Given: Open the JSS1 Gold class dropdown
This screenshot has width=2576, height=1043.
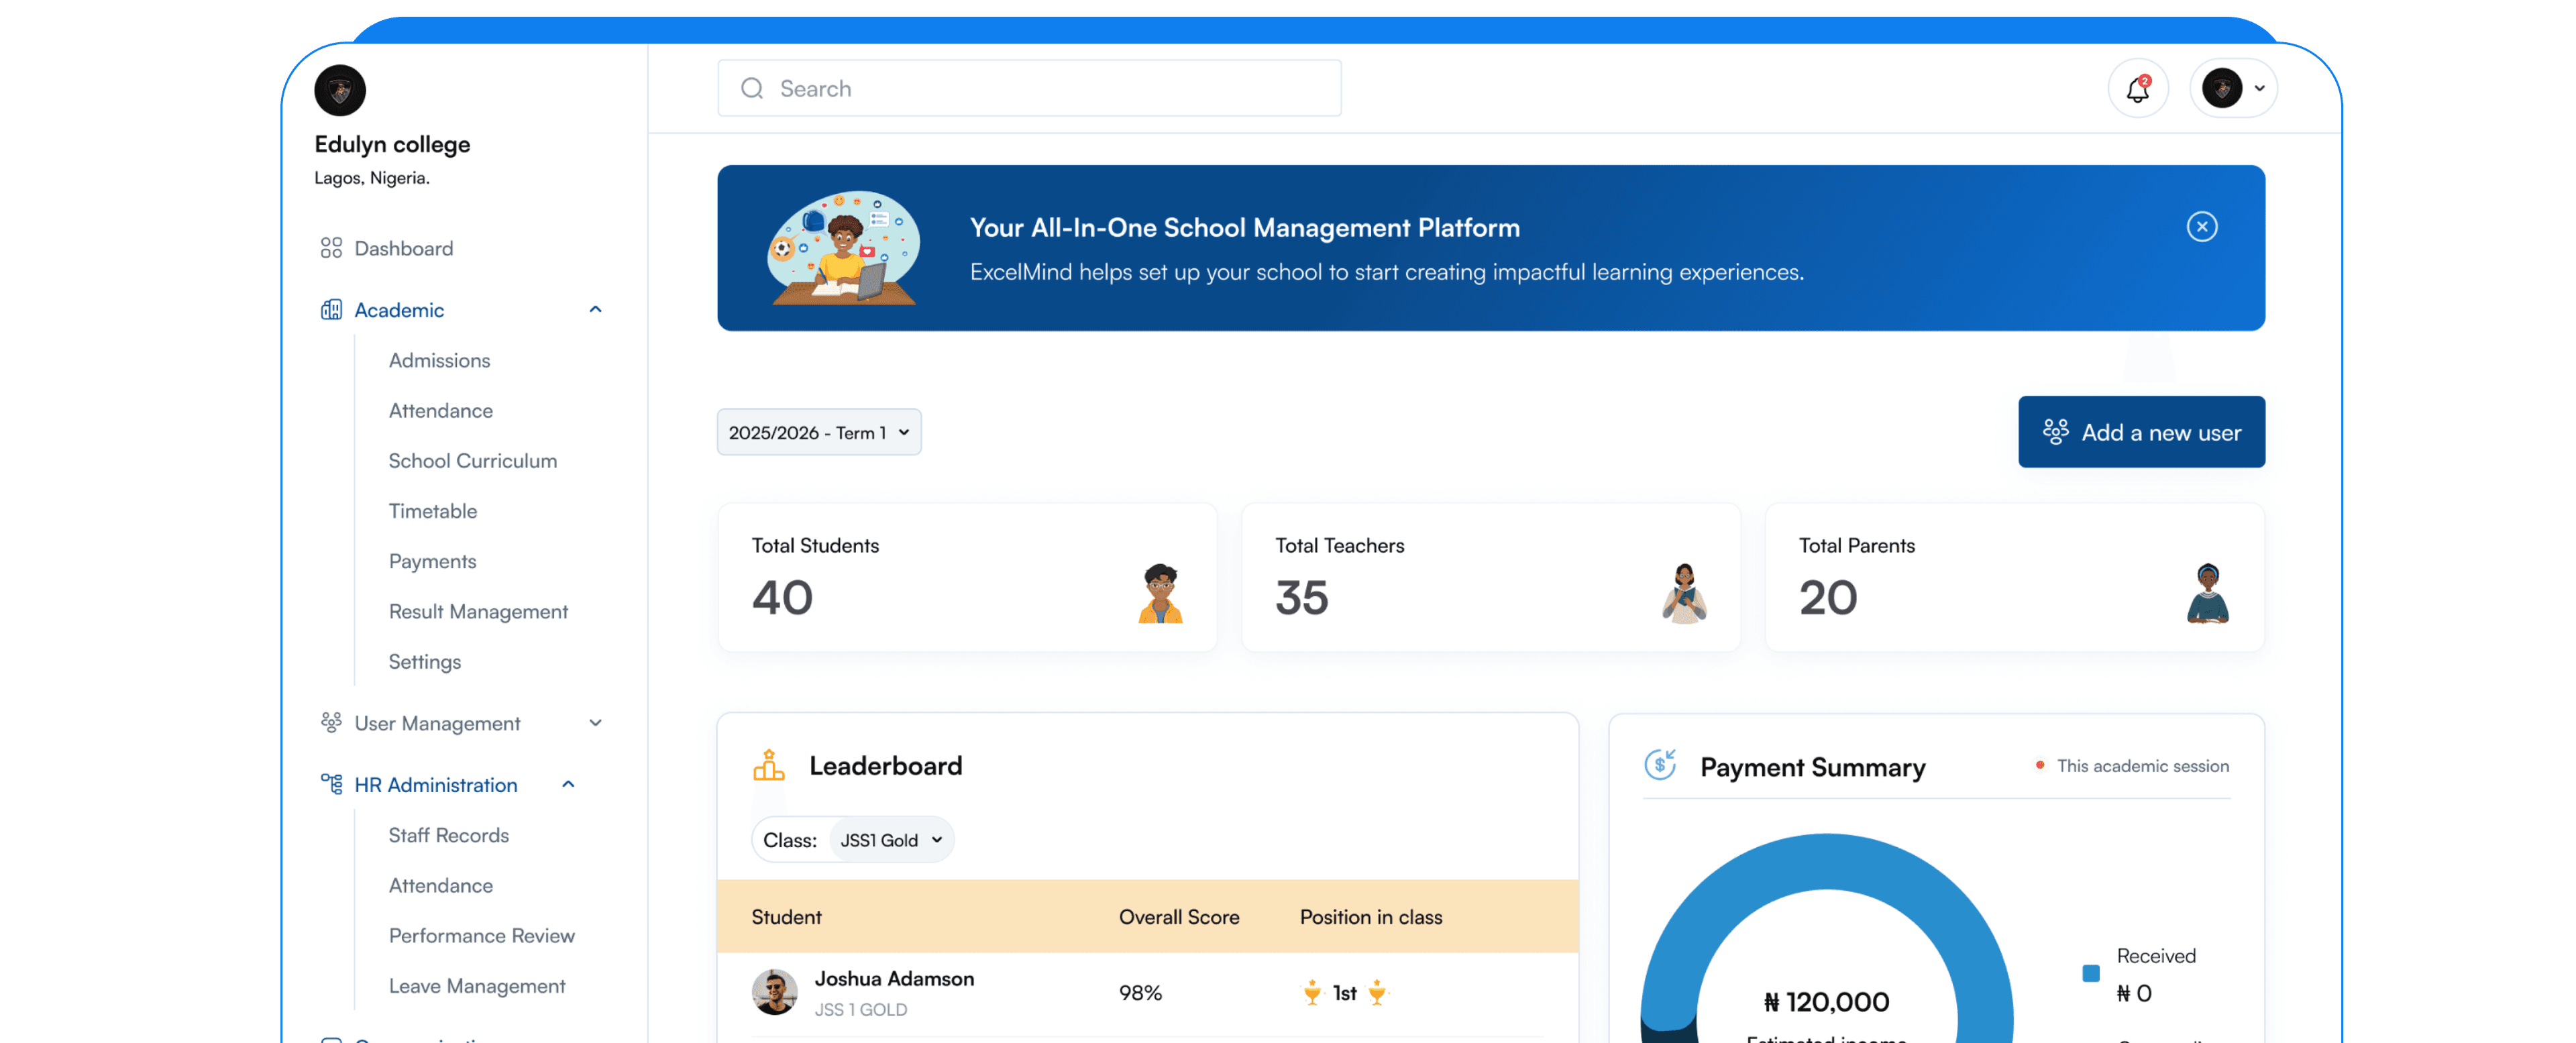Looking at the screenshot, I should (x=890, y=840).
